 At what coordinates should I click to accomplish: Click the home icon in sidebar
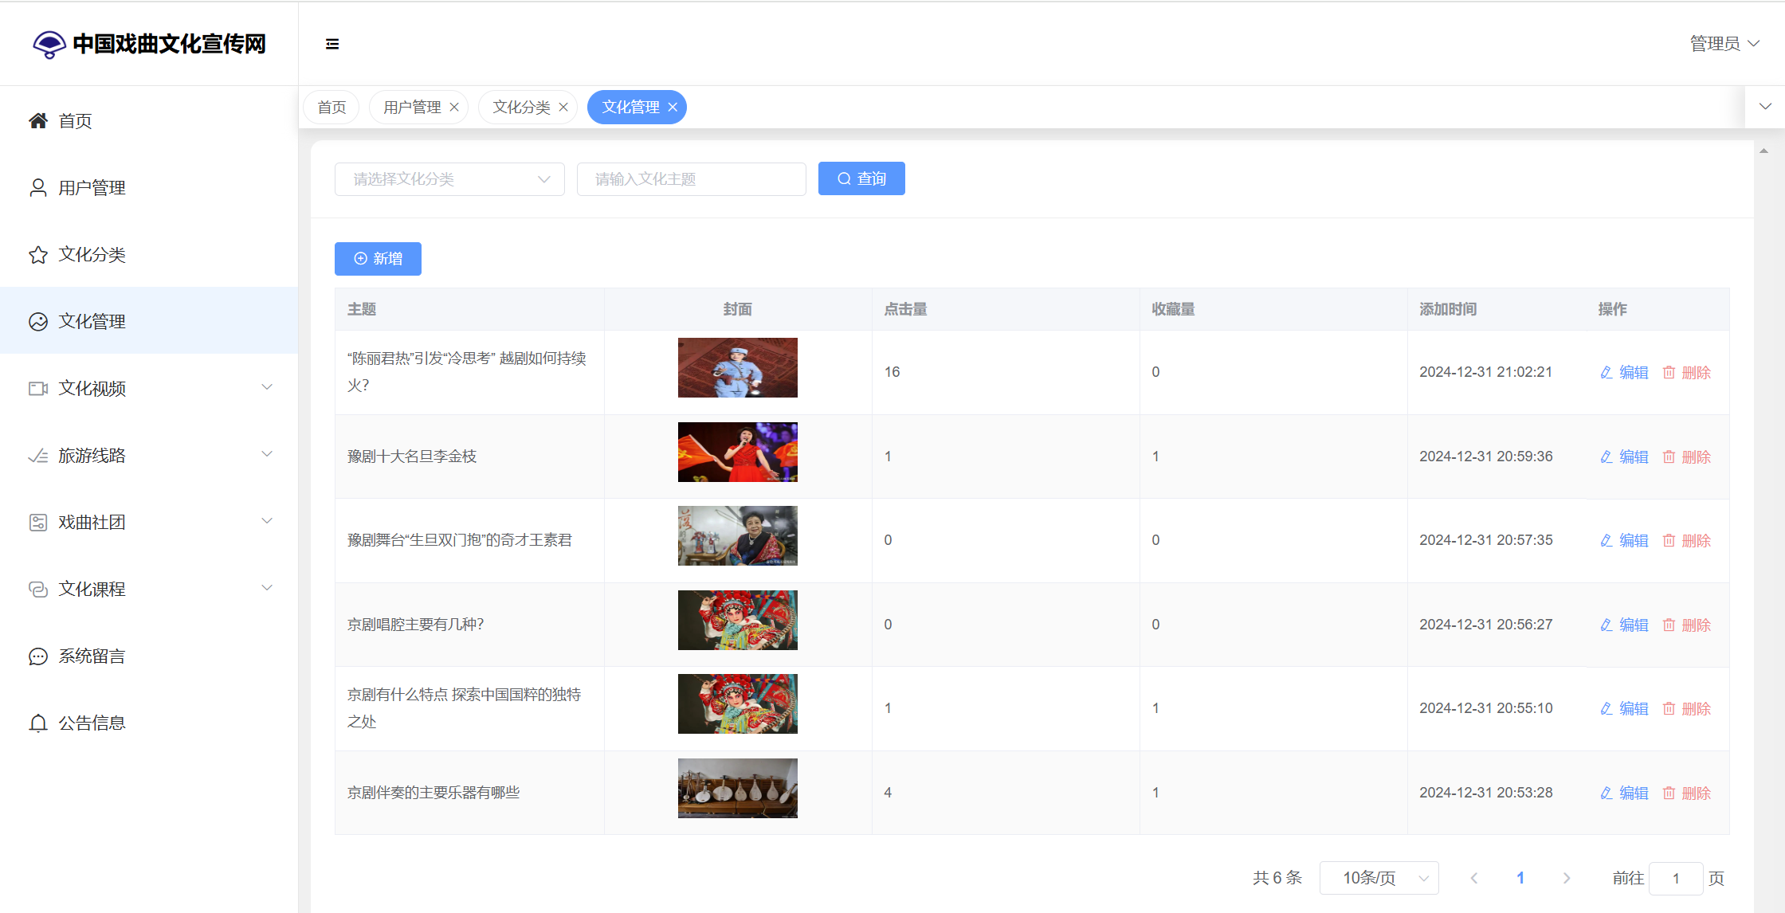pyautogui.click(x=38, y=121)
